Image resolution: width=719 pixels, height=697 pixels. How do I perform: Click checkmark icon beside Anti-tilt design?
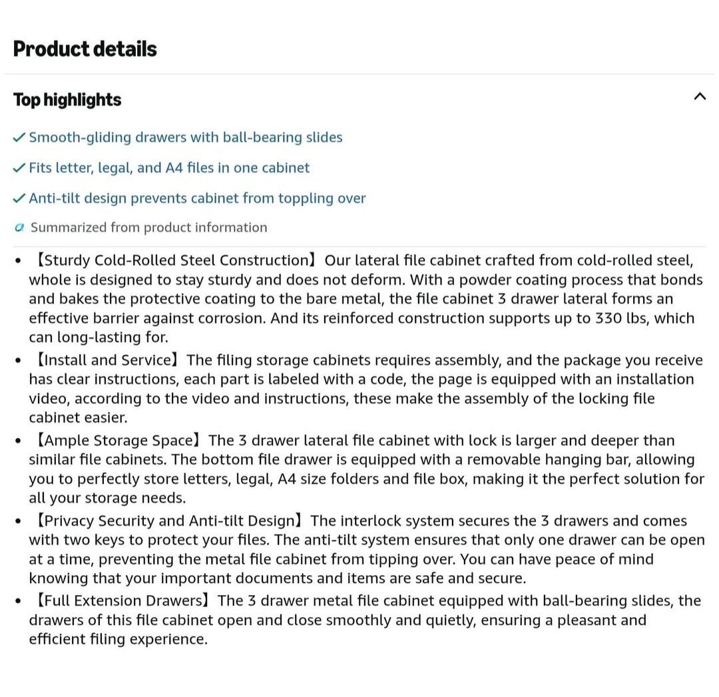click(19, 198)
